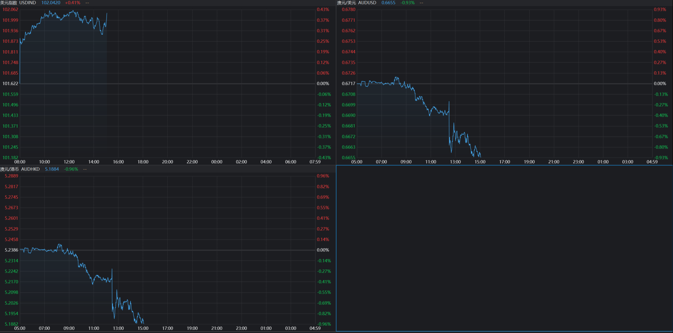673x333 pixels.
Task: Click the 0.96% percent axis label
Action: pos(323,176)
